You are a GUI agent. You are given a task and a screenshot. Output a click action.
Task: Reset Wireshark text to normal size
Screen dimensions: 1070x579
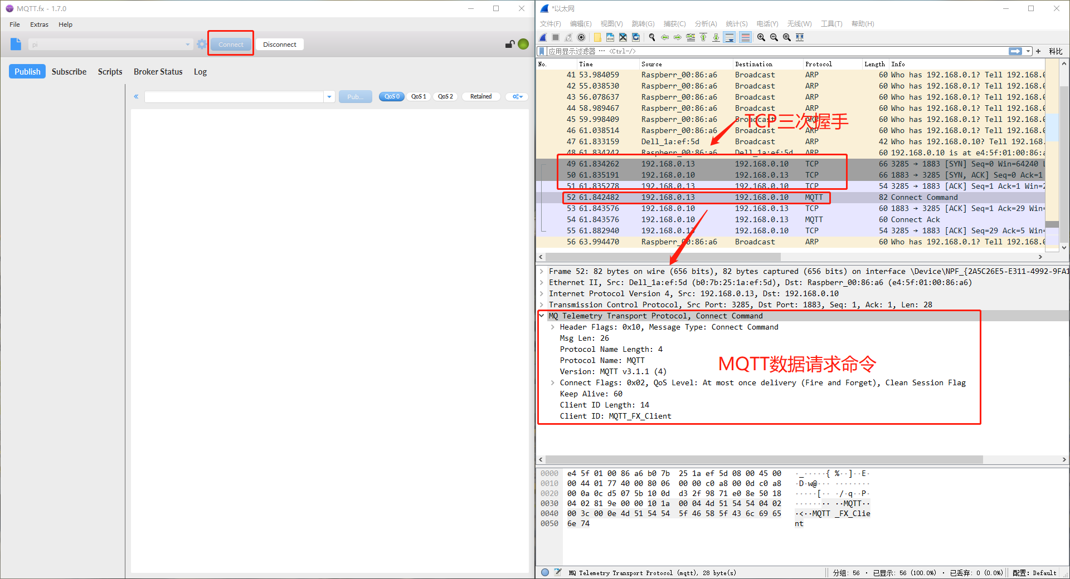[x=787, y=37]
